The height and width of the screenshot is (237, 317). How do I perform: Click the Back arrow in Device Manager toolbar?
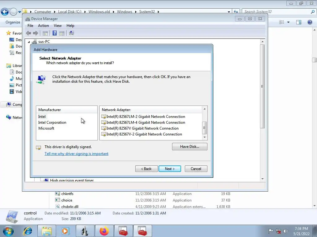[x=28, y=33]
